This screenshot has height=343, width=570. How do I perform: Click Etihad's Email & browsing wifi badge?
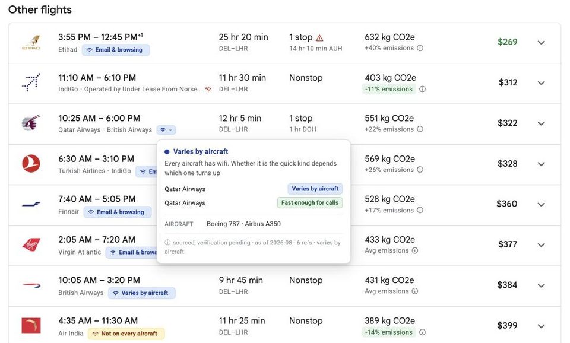tap(116, 50)
